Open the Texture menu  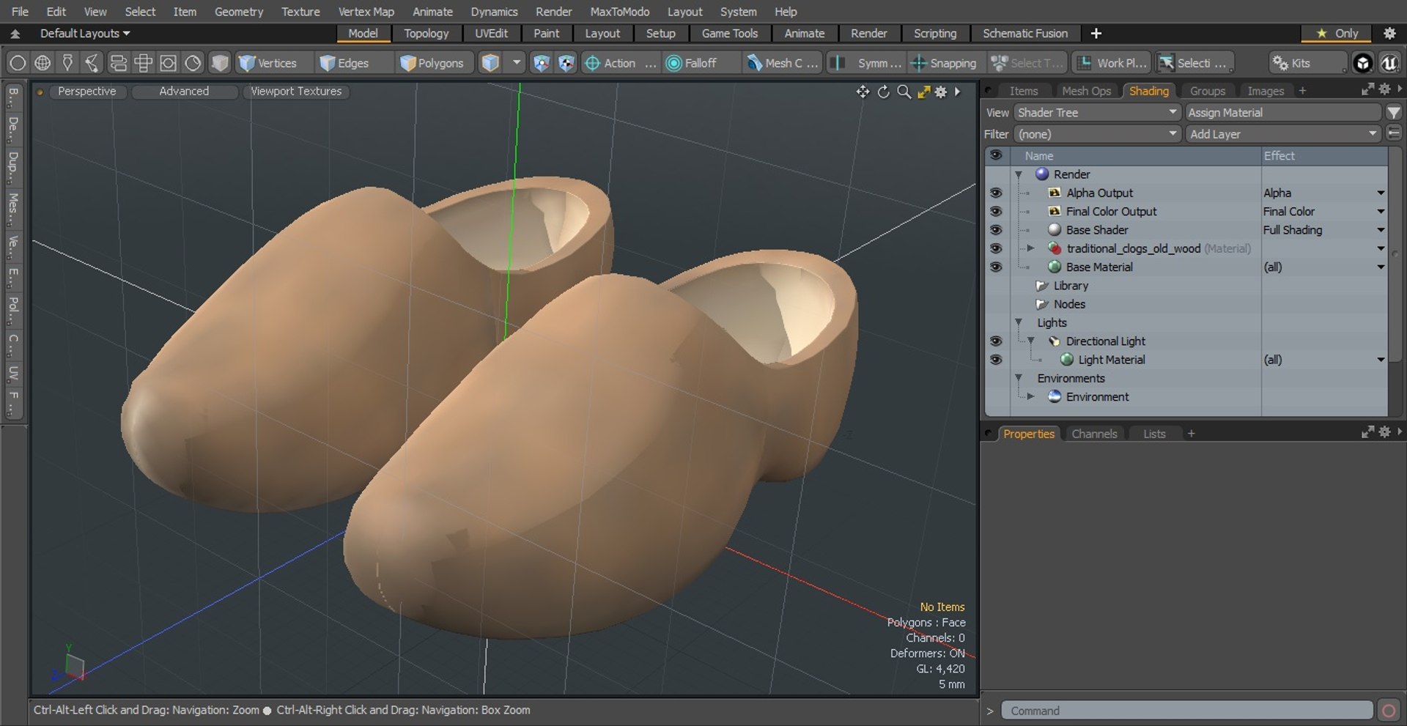300,12
